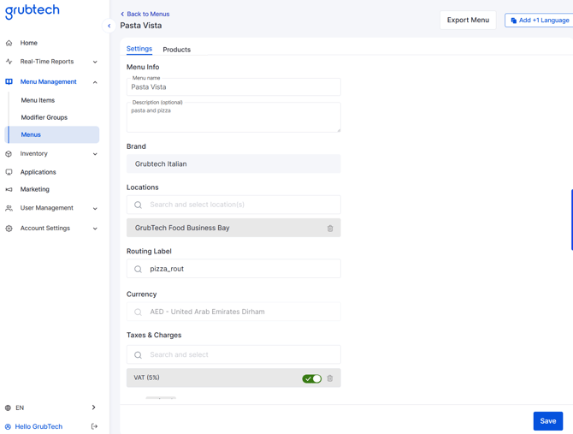The height and width of the screenshot is (434, 573).
Task: Click the search icon in the Currency field
Action: pyautogui.click(x=138, y=312)
